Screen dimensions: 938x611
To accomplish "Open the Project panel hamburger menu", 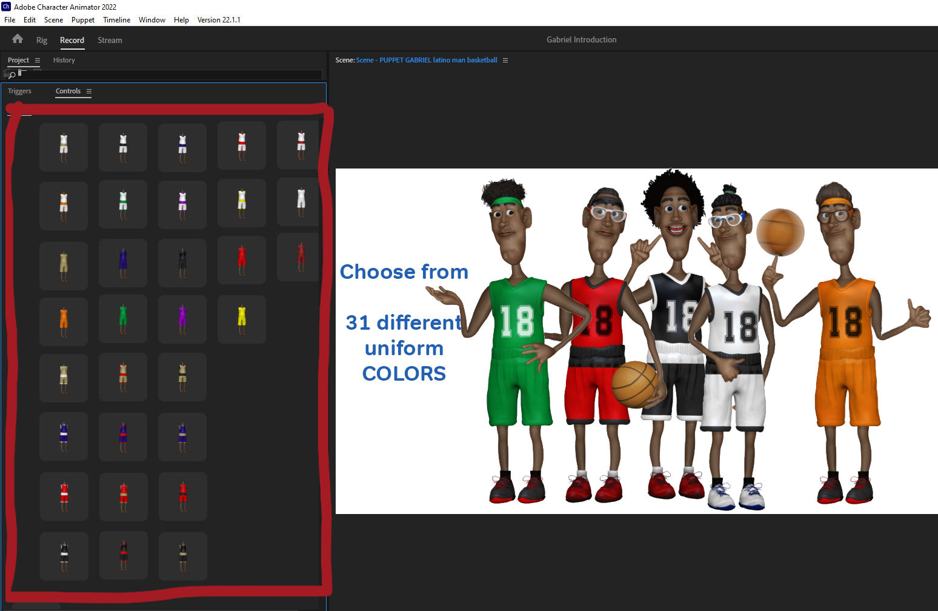I will coord(36,60).
